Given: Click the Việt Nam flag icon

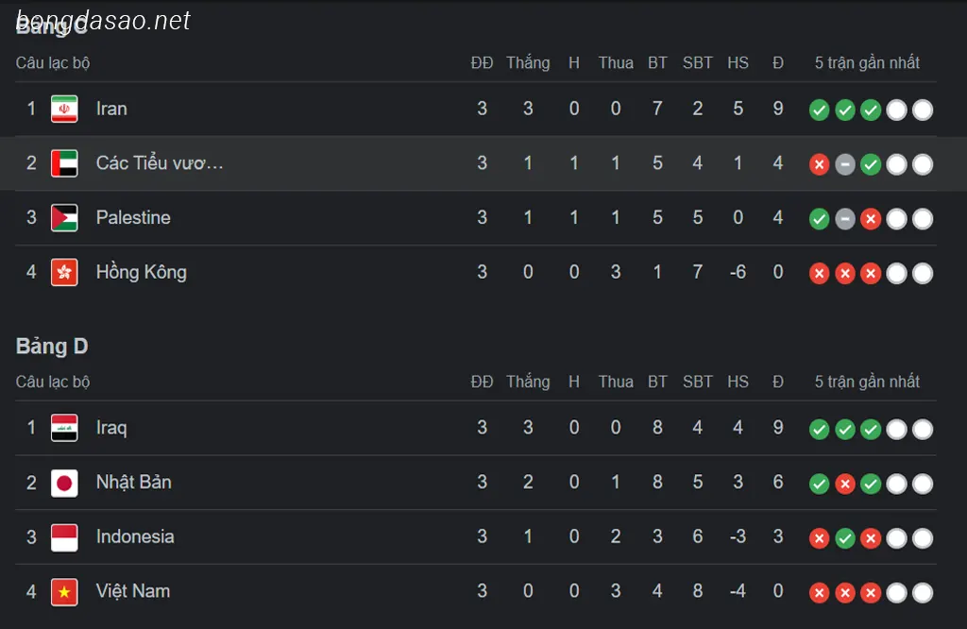Looking at the screenshot, I should (x=64, y=592).
